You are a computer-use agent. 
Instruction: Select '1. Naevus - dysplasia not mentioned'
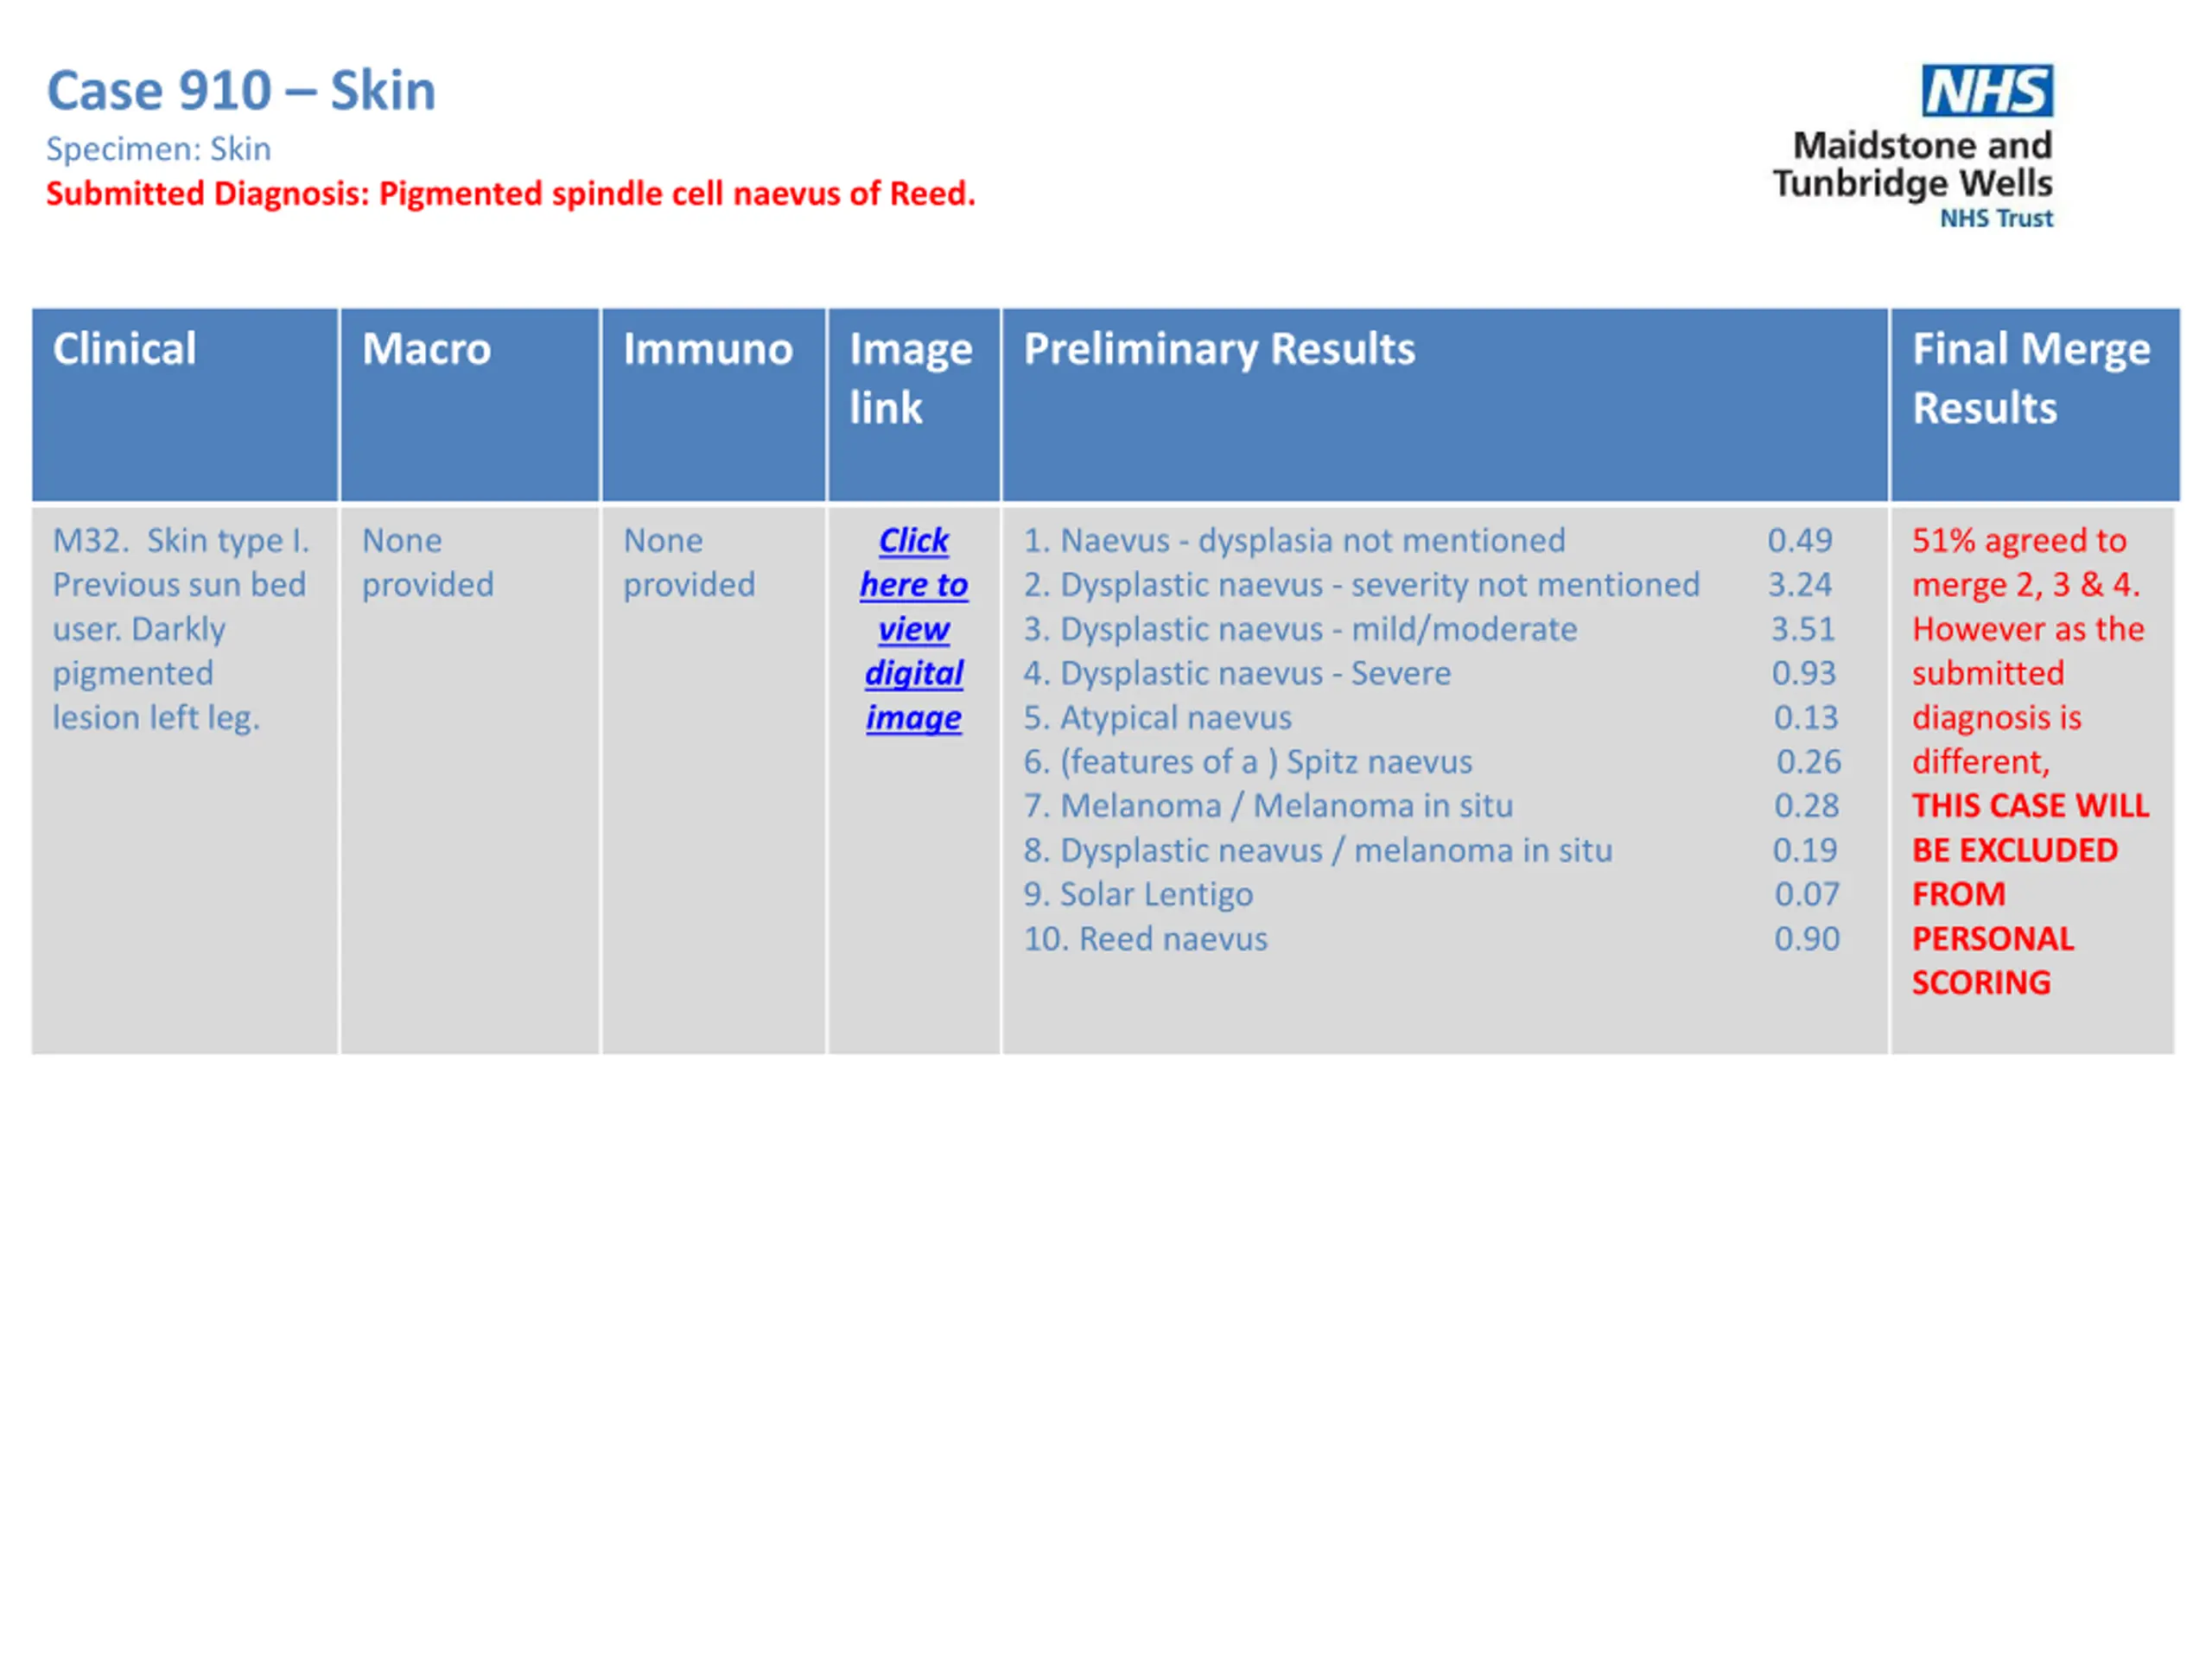[1294, 540]
